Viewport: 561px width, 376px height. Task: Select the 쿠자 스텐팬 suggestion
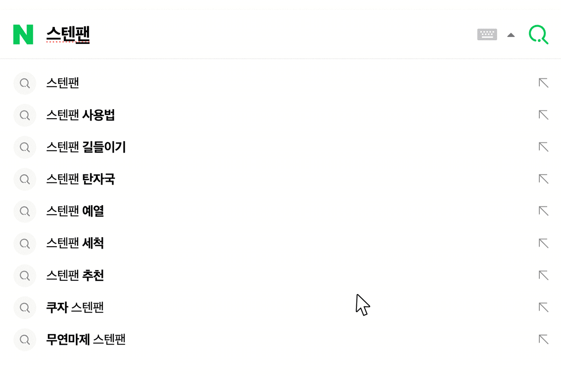click(75, 307)
